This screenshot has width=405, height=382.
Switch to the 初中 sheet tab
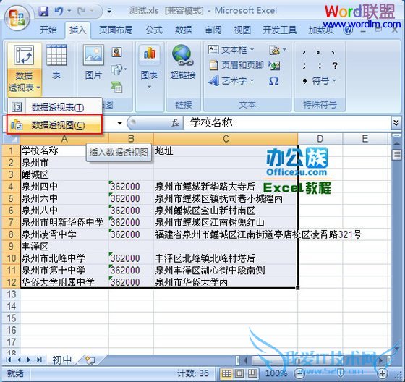point(62,360)
